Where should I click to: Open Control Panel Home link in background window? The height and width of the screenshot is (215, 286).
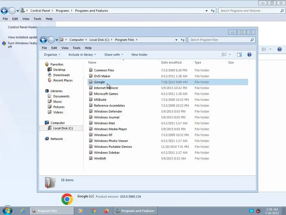click(22, 27)
